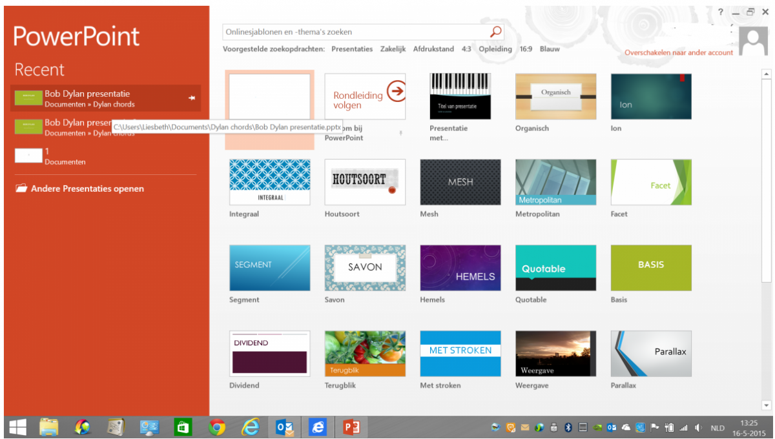Choose the Weergave template

pos(555,354)
